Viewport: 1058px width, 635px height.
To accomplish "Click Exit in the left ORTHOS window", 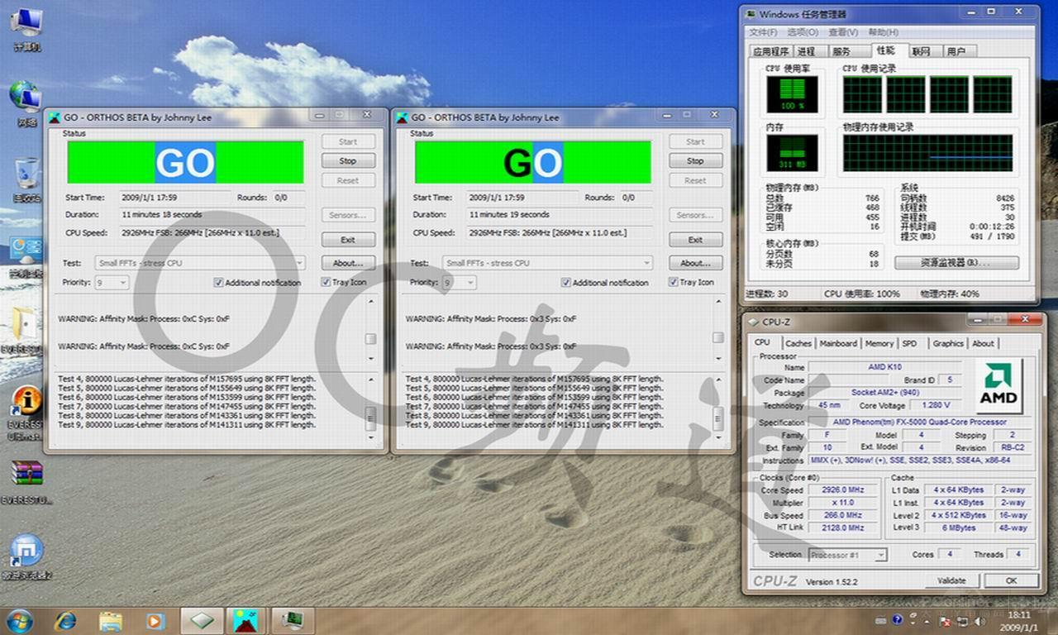I will 348,240.
